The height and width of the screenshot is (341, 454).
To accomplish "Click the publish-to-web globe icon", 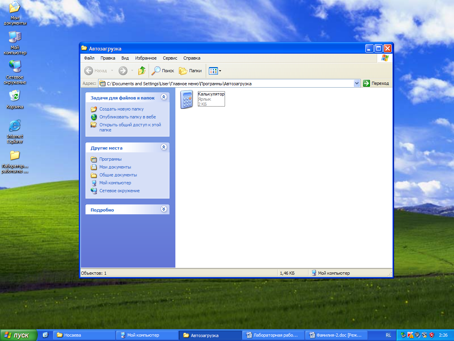I will [x=94, y=117].
